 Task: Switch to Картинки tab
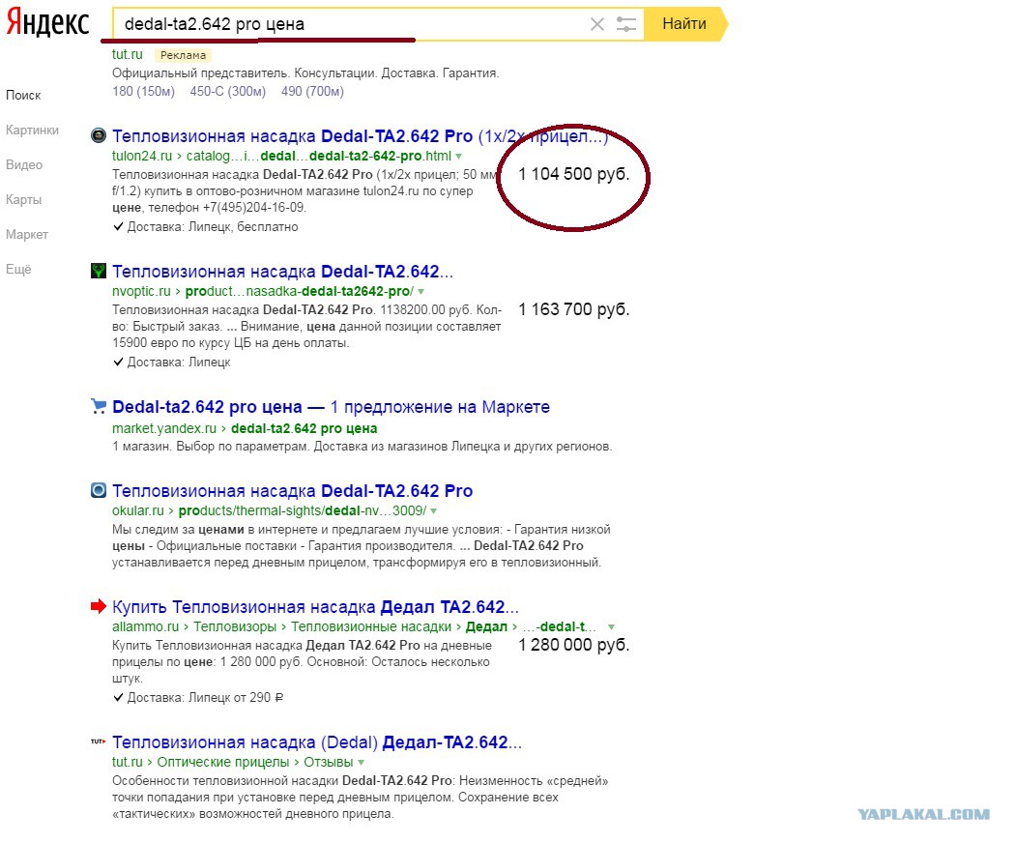(x=32, y=131)
